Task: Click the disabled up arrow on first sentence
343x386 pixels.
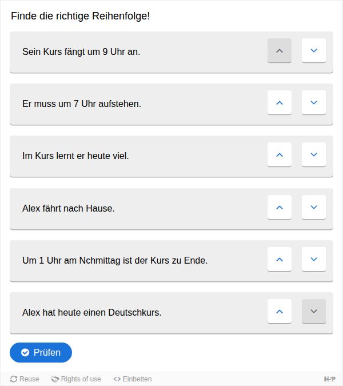Action: [x=280, y=51]
